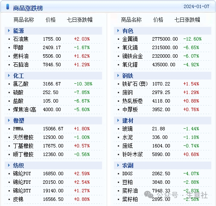Select commodity 玻璃

pyautogui.click(x=128, y=129)
